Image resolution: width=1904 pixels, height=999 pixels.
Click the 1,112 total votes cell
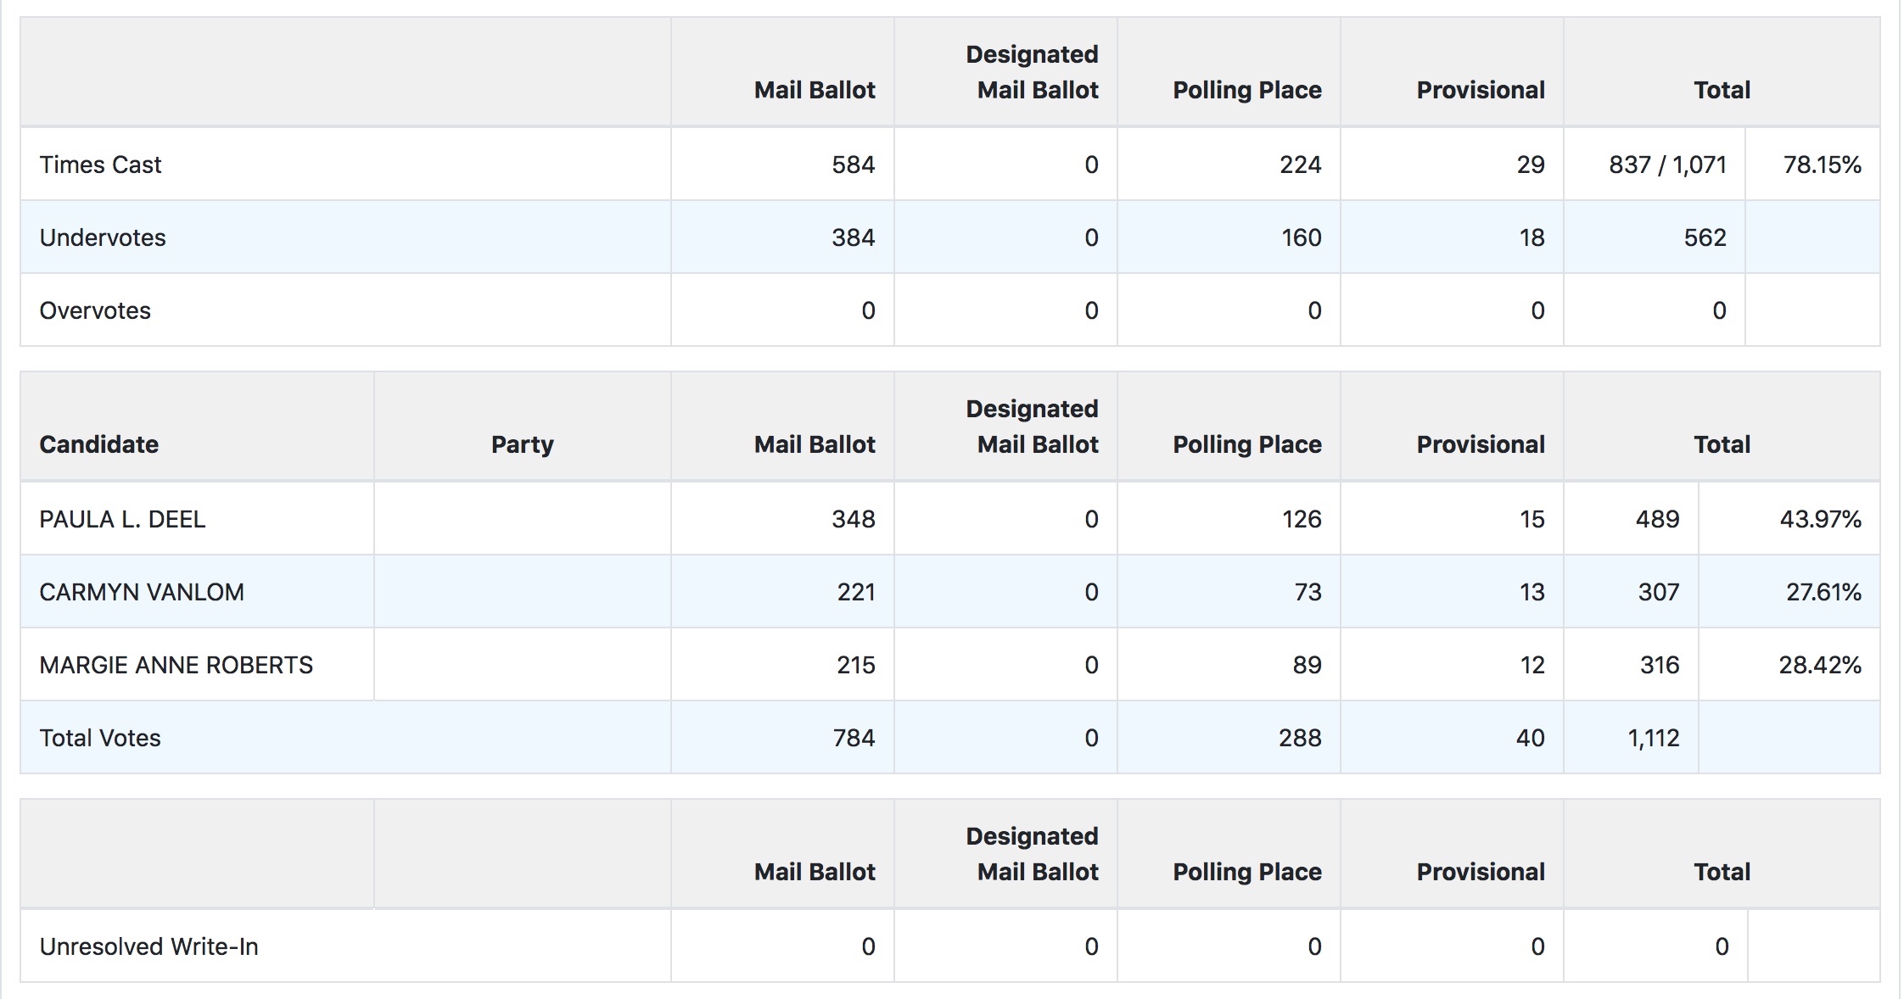click(x=1653, y=738)
